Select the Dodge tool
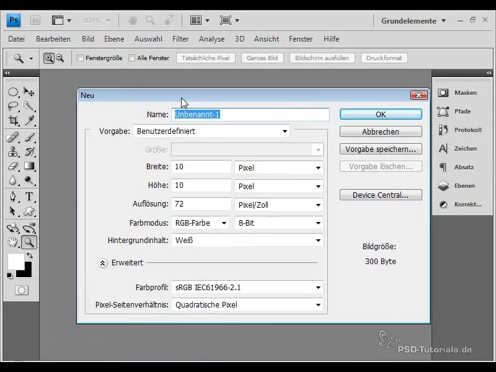 29,180
